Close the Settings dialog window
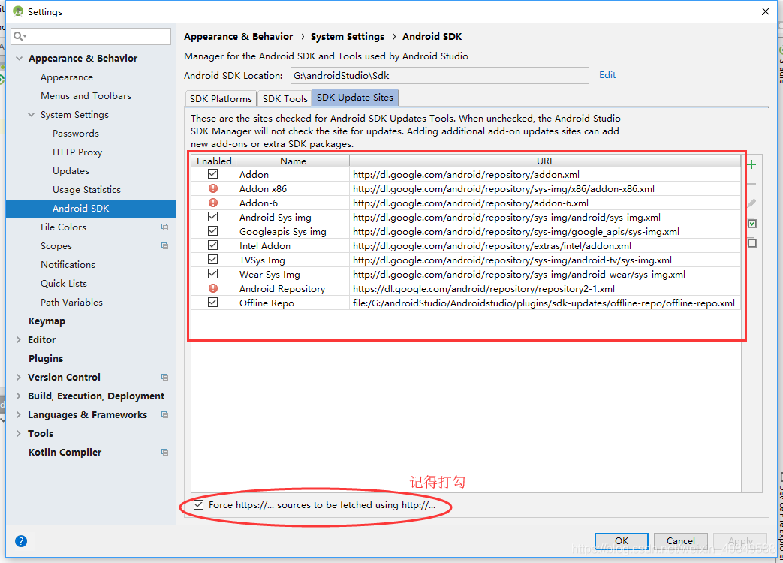Viewport: 783px width, 563px height. tap(765, 11)
